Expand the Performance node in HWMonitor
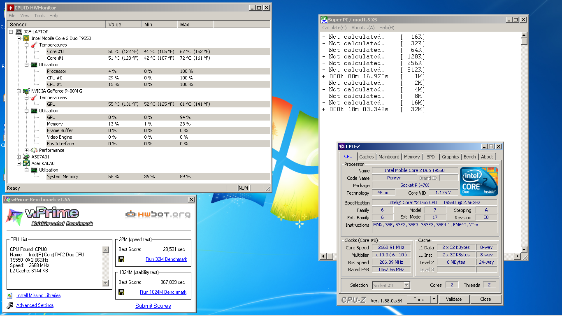This screenshot has height=316, width=562. click(27, 150)
